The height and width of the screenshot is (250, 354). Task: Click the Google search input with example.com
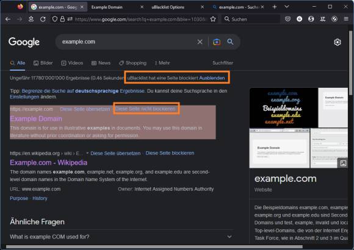pyautogui.click(x=126, y=41)
